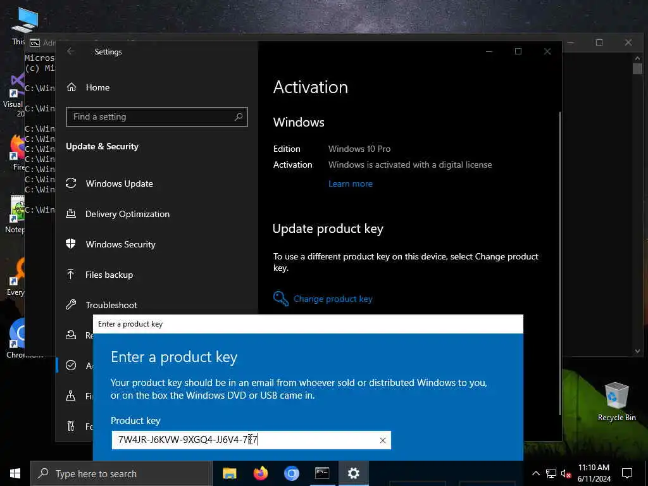
Task: Click the For developers sidebar icon
Action: [71, 426]
